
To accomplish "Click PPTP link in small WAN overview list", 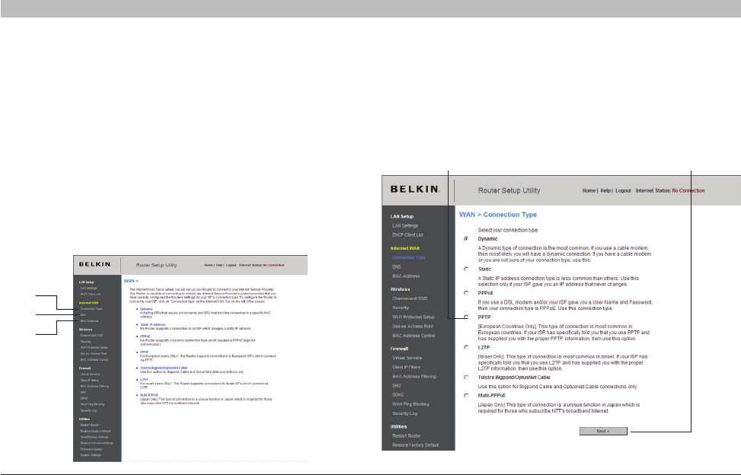I will pos(144,352).
